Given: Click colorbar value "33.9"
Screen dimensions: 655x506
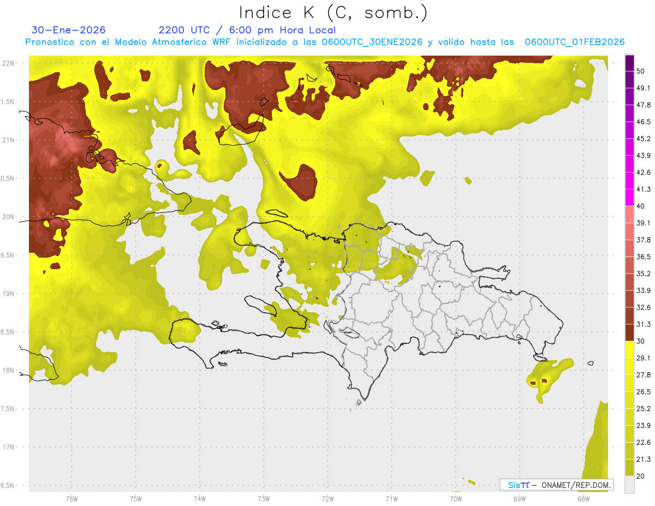Looking at the screenshot, I should coord(644,290).
